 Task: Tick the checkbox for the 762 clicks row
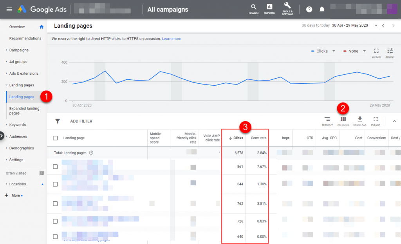point(55,204)
